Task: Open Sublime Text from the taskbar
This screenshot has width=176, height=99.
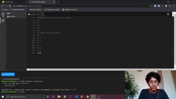Action: (x=82, y=97)
